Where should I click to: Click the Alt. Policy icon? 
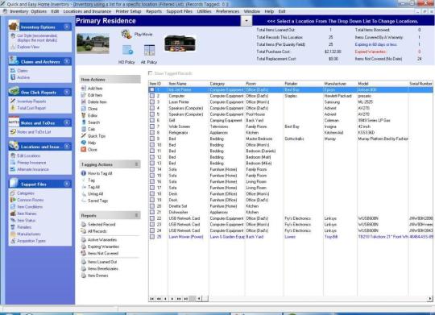coord(149,50)
